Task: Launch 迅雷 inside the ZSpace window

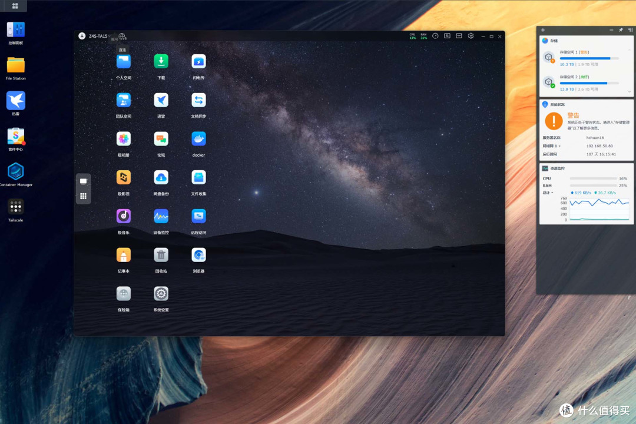Action: 161,100
